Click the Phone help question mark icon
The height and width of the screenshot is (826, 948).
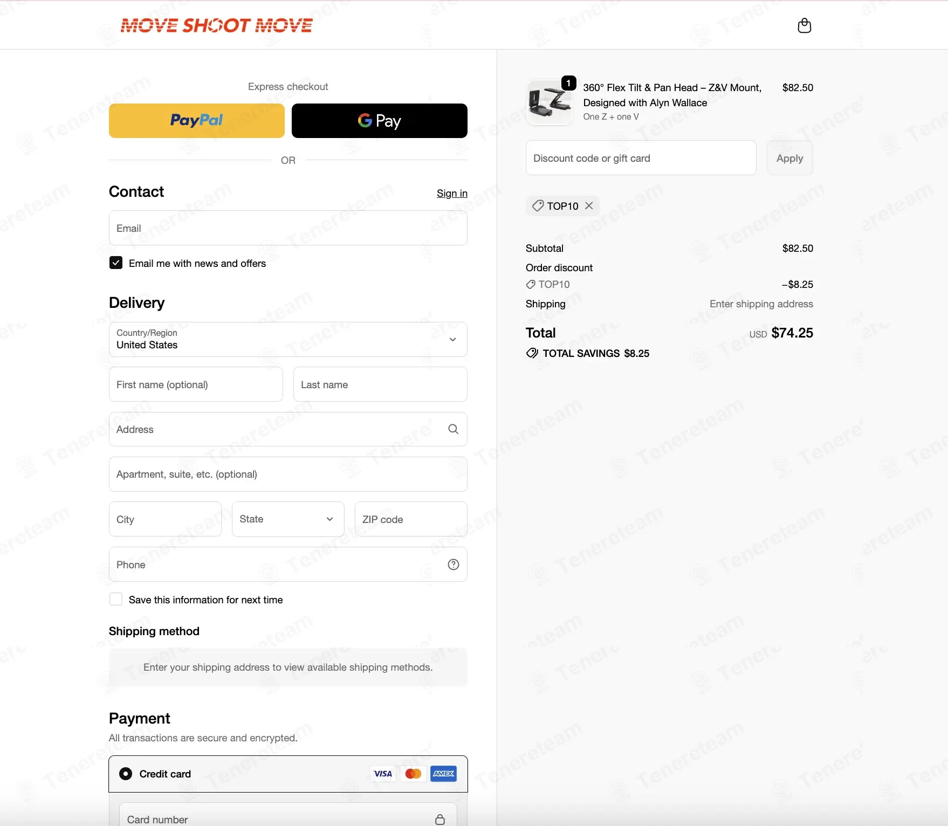[453, 565]
